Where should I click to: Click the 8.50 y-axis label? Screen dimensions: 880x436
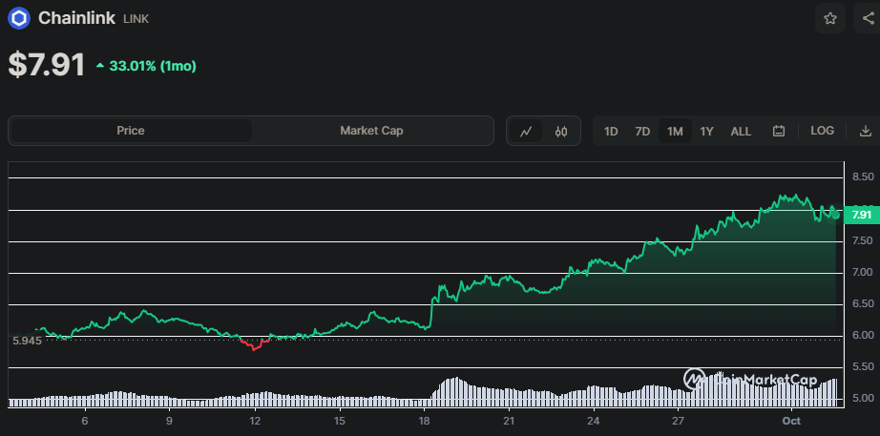coord(862,176)
